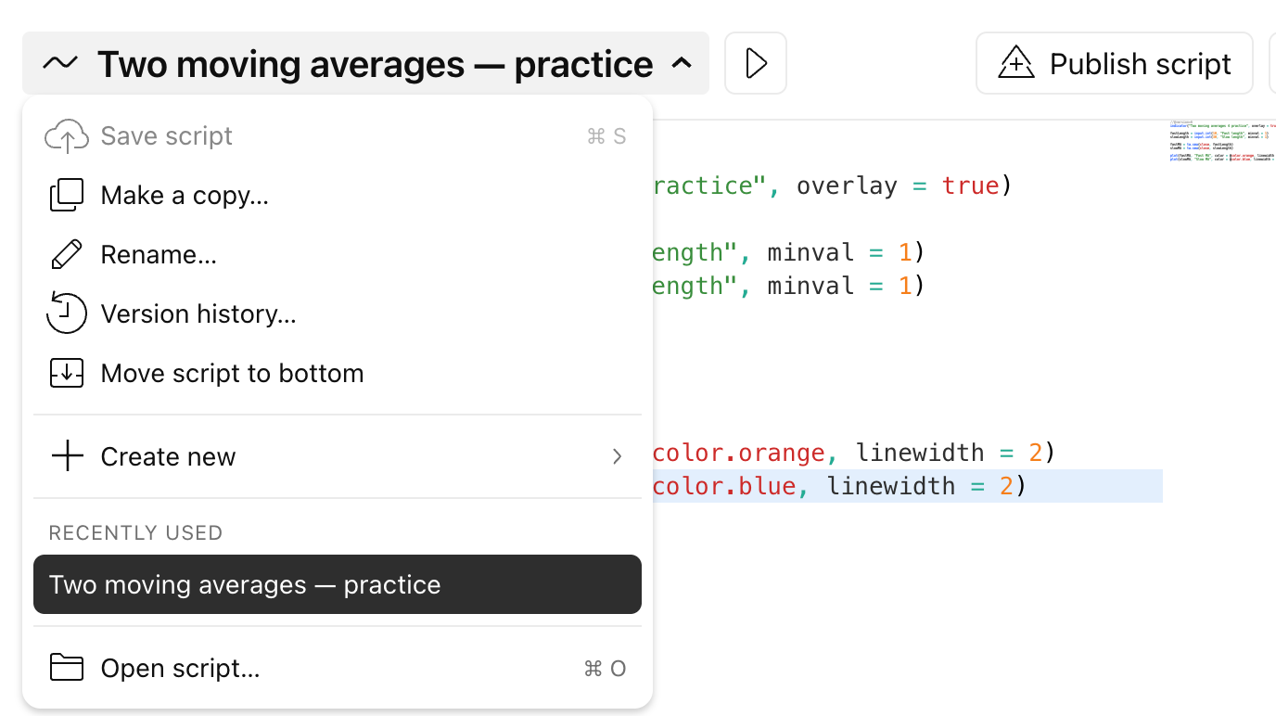1276x716 pixels.
Task: Choose Rename… from the menu
Action: point(338,255)
